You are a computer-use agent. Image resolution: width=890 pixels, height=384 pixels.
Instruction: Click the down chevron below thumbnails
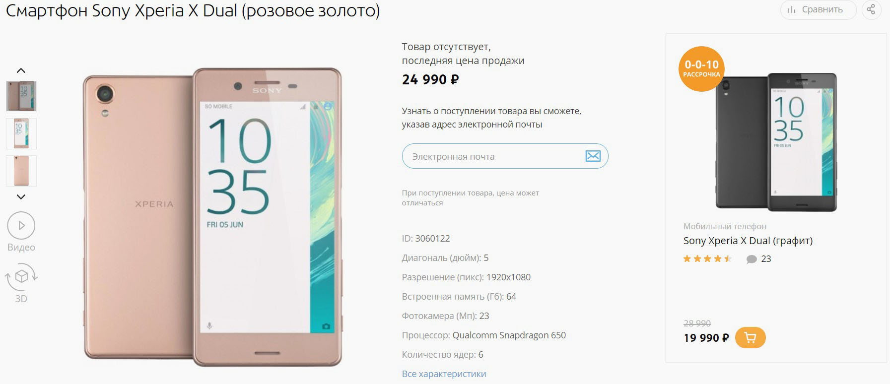21,197
